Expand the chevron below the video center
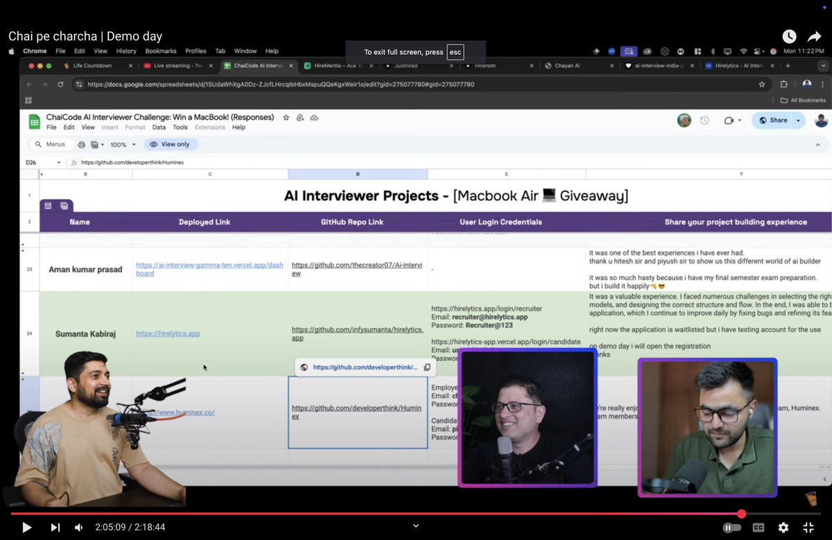The height and width of the screenshot is (540, 832). point(416,526)
